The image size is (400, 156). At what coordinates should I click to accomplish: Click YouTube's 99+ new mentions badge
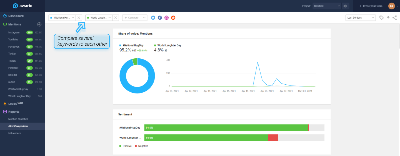[30, 40]
